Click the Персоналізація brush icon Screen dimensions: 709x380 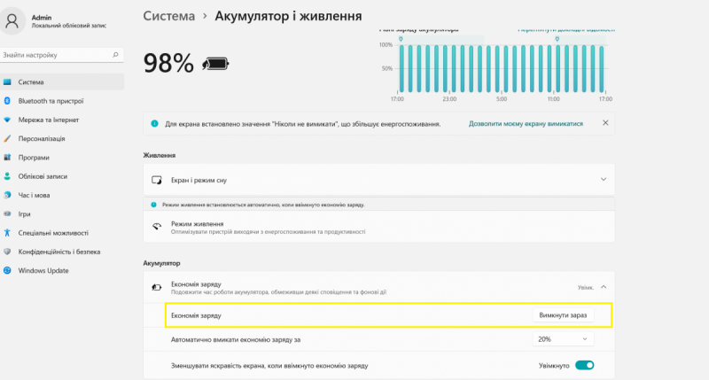(x=7, y=139)
